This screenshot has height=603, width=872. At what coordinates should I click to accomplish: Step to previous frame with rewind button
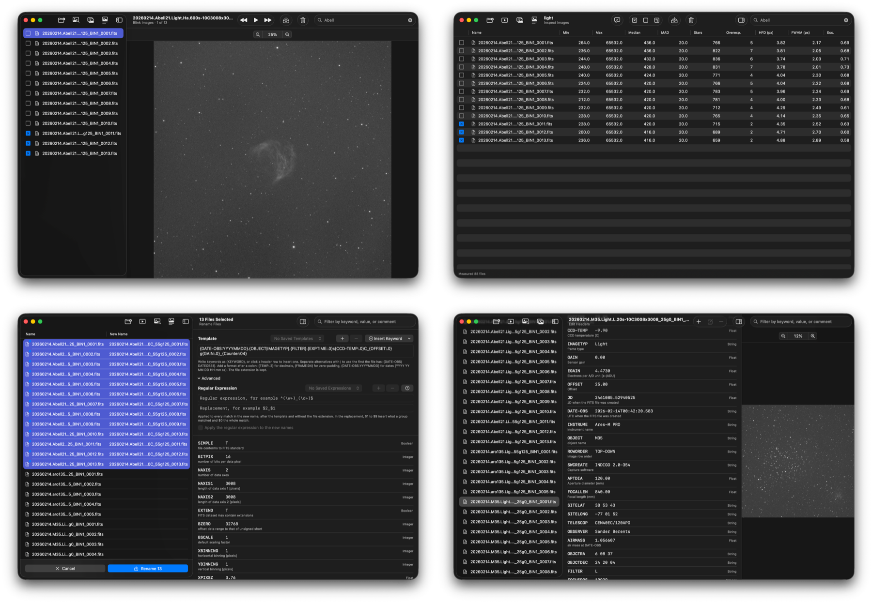(244, 20)
